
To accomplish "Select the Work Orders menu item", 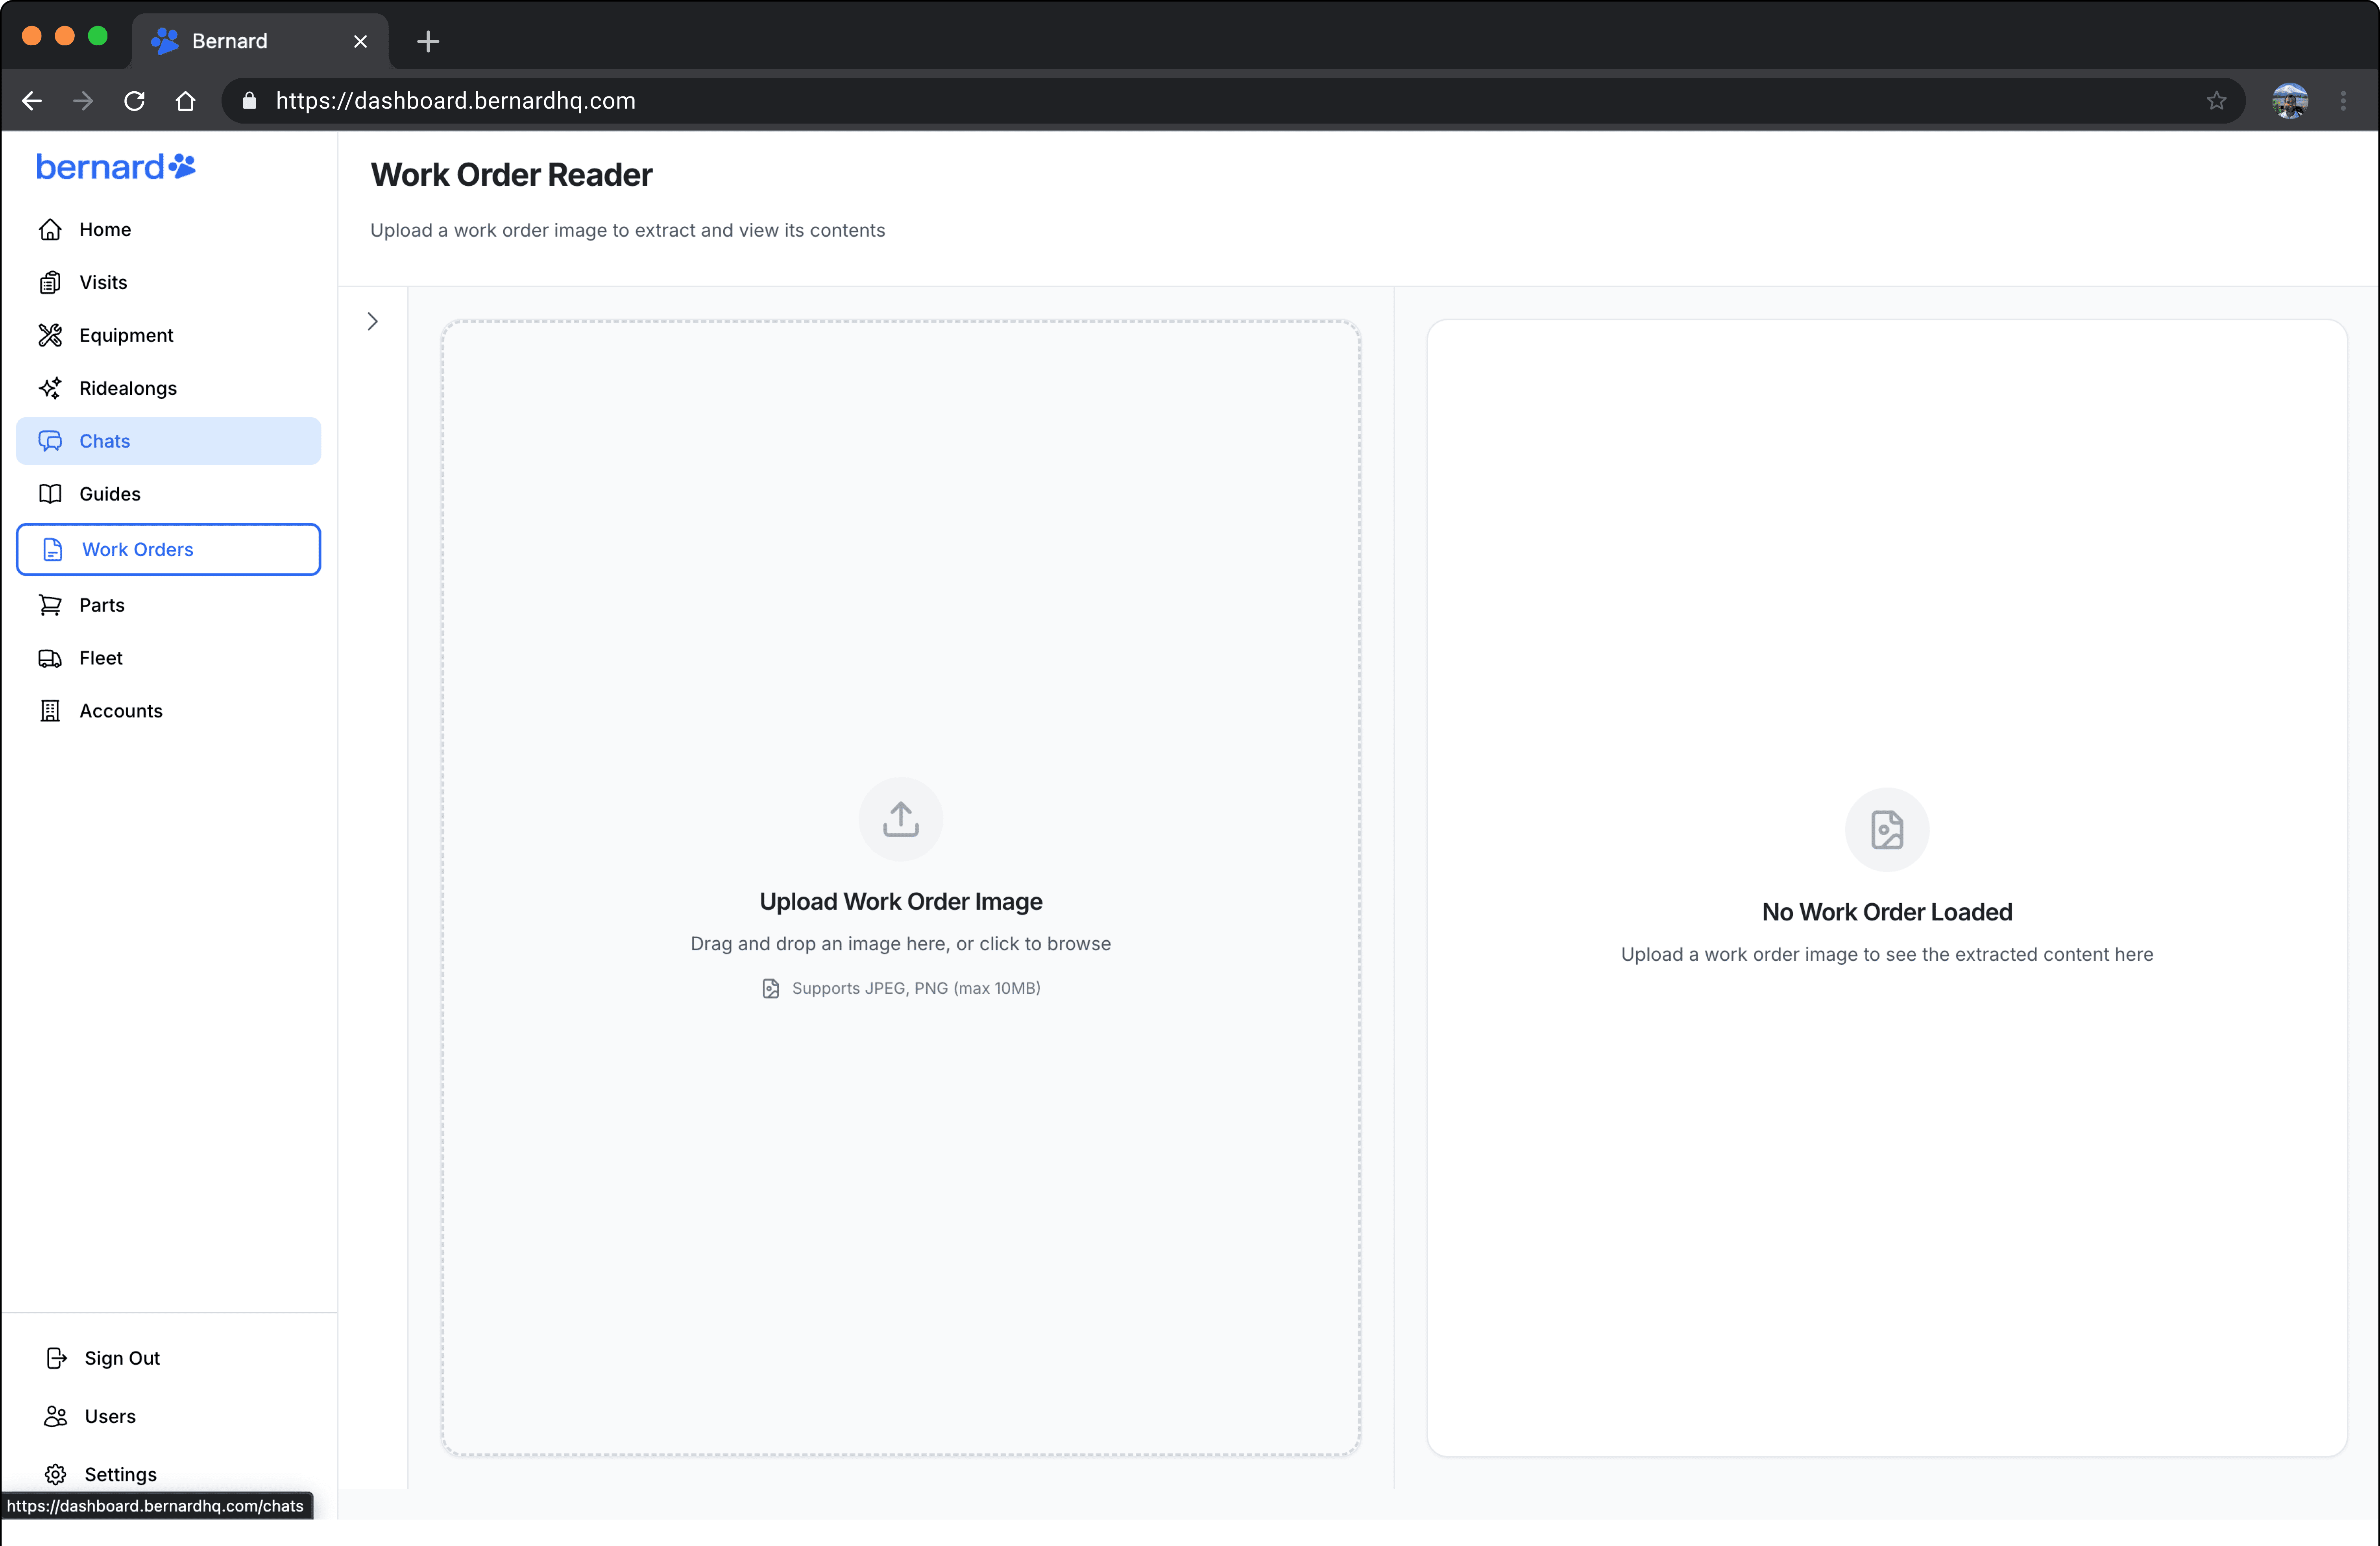I will tap(168, 549).
